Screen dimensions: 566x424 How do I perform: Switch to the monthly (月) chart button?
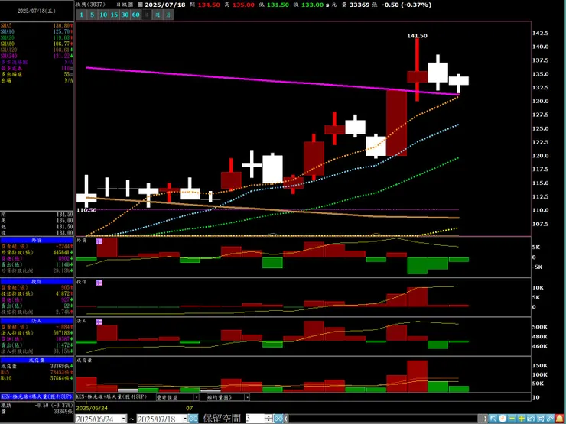pos(168,15)
